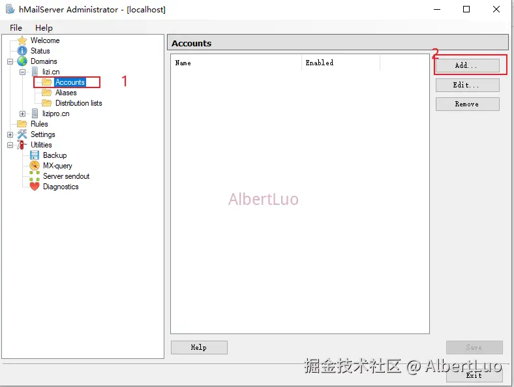Click the Help button below the list
Viewport: 514px width, 387px height.
199,347
